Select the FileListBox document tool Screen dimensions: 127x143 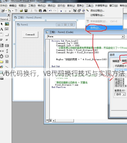point(7,62)
